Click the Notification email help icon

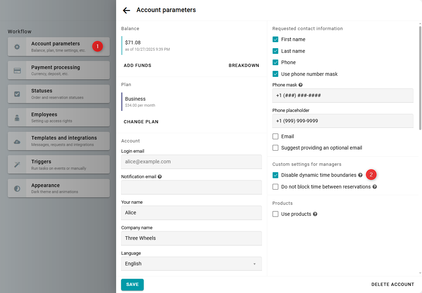point(160,176)
